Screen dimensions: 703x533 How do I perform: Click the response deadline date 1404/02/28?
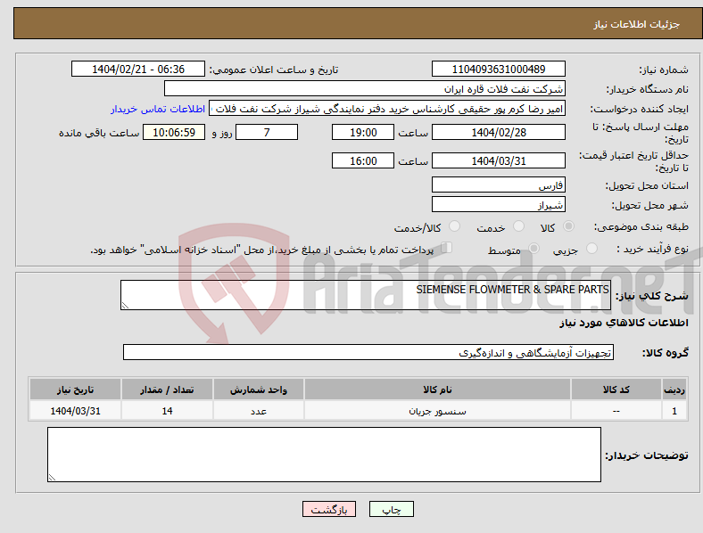pyautogui.click(x=498, y=132)
